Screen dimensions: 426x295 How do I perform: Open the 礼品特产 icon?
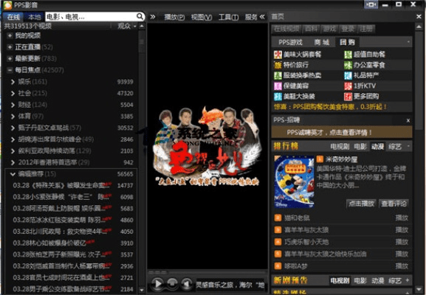click(348, 75)
